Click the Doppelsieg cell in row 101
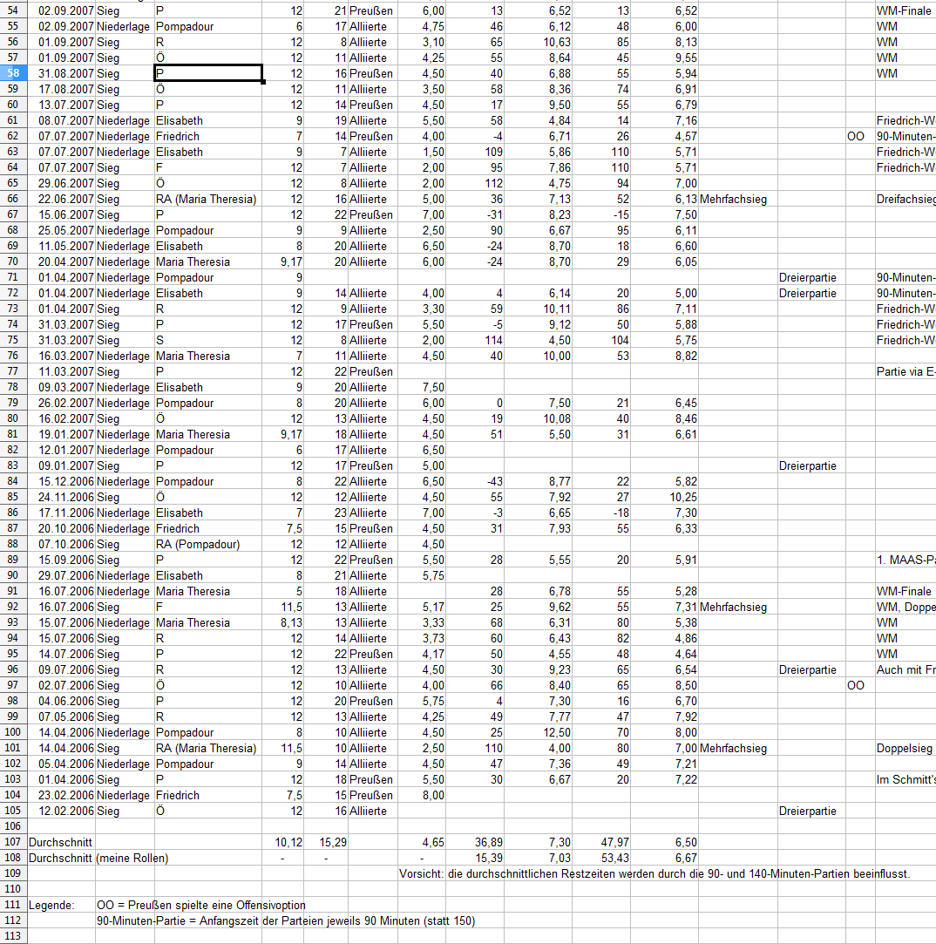 (x=905, y=749)
